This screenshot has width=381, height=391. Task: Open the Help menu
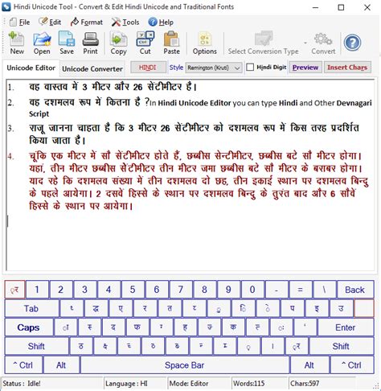click(x=161, y=22)
